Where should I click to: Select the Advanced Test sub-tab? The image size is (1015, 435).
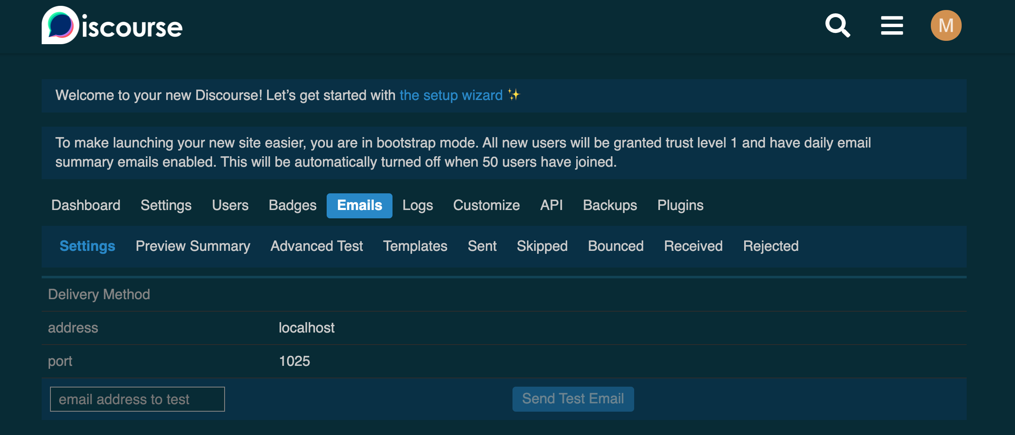[x=317, y=246]
